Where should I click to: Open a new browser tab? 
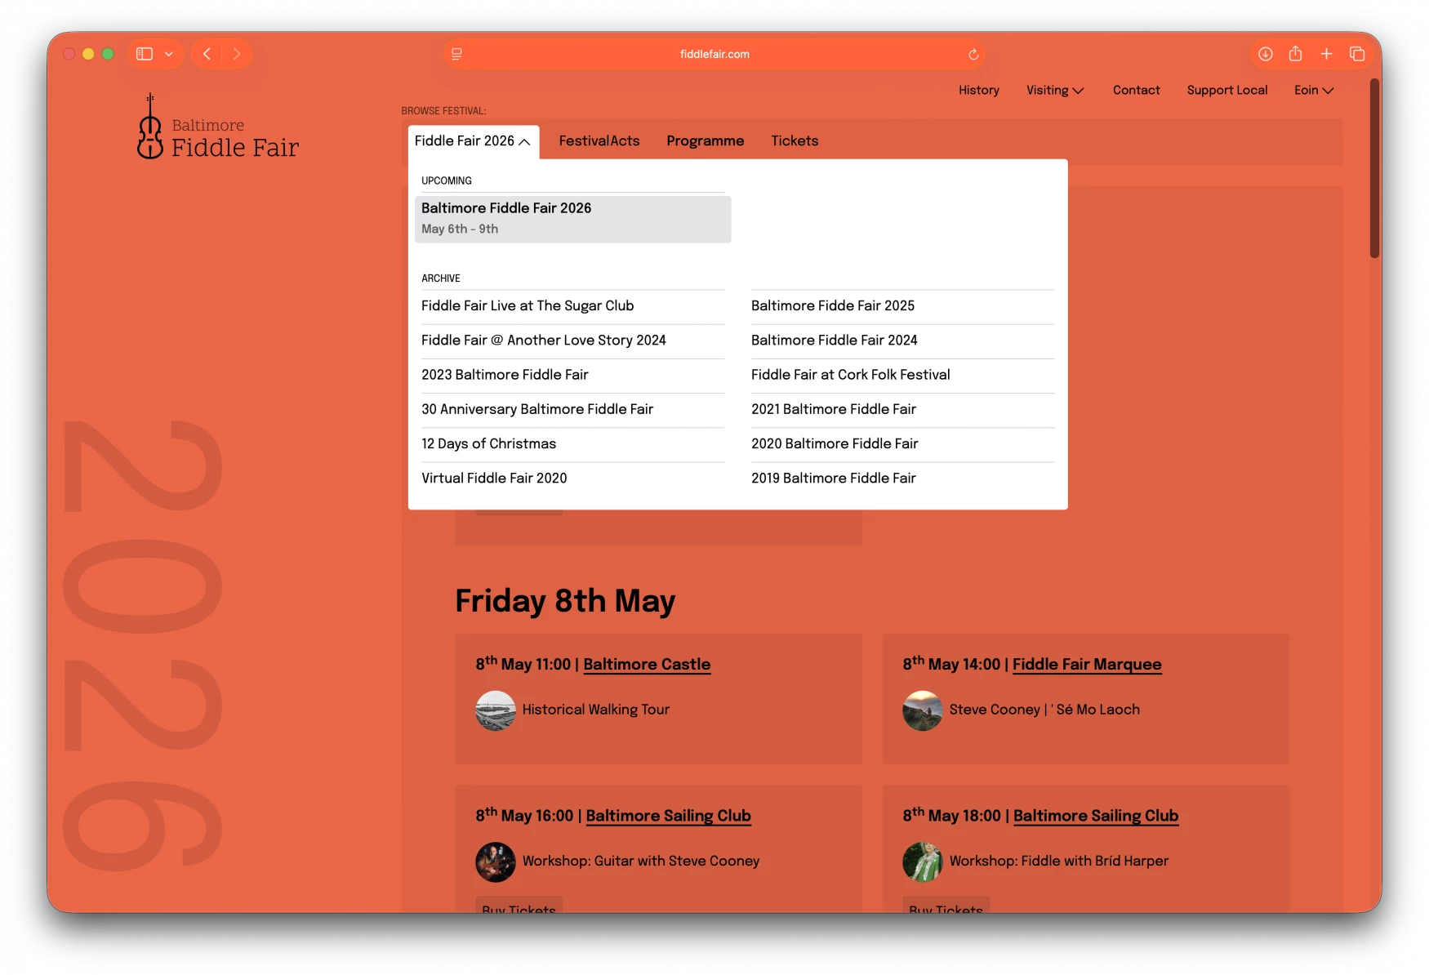(x=1326, y=54)
